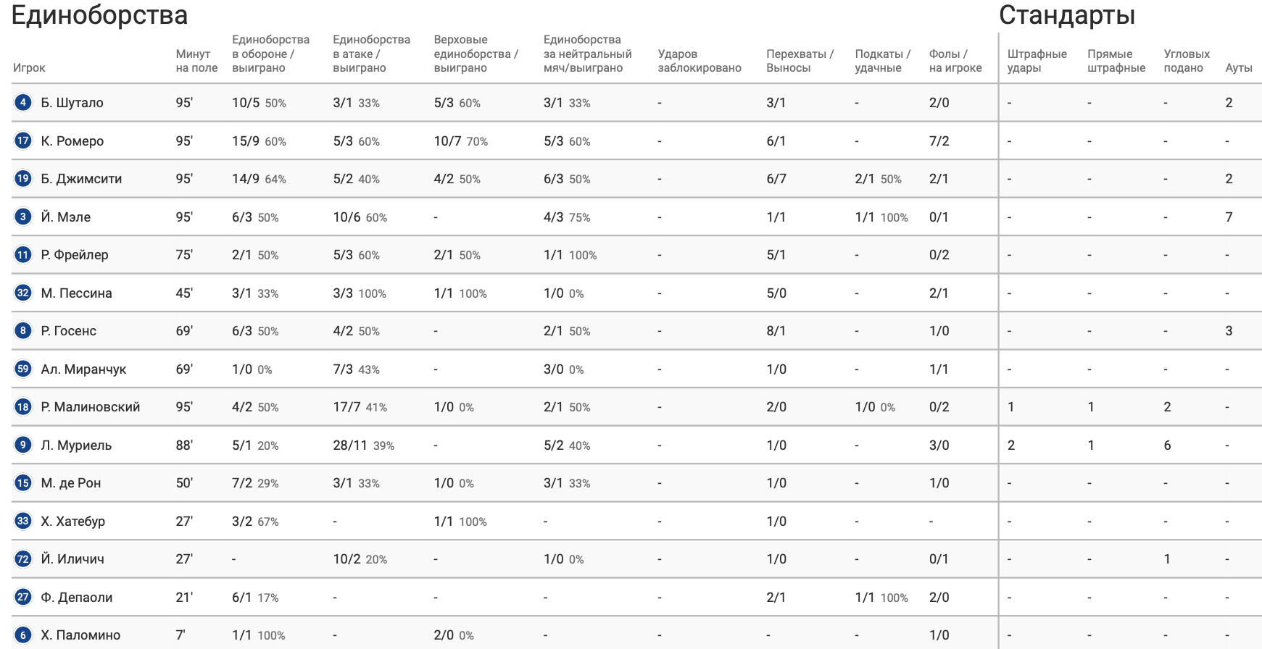Click jersey number 59 badge for Миранчук
Viewport: 1262px width, 649px height.
23,369
